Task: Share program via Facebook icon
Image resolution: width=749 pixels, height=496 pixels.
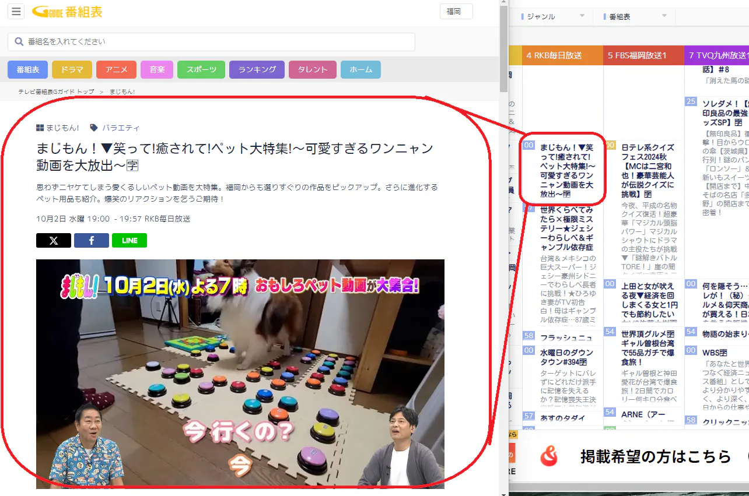Action: (92, 241)
